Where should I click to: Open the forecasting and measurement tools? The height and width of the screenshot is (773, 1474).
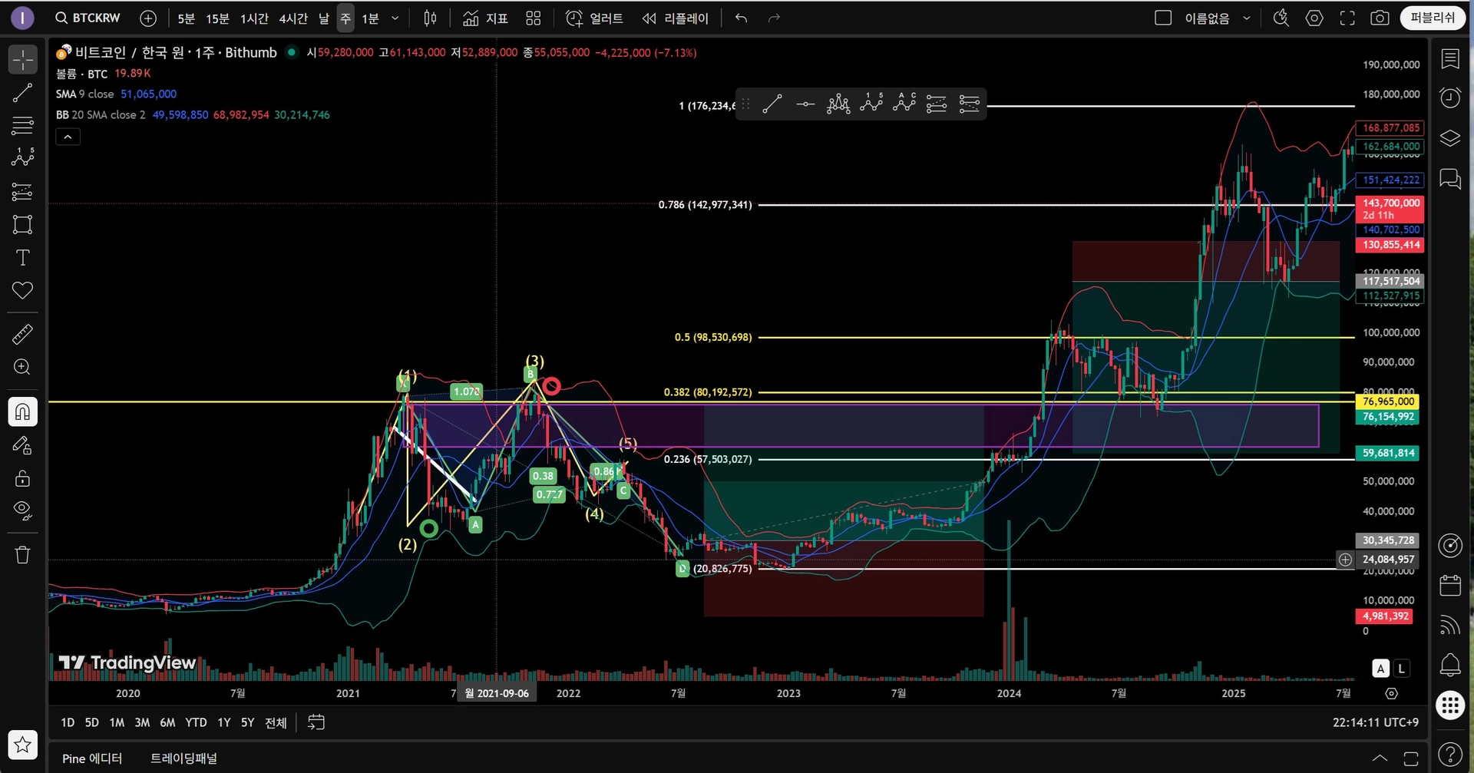23,191
